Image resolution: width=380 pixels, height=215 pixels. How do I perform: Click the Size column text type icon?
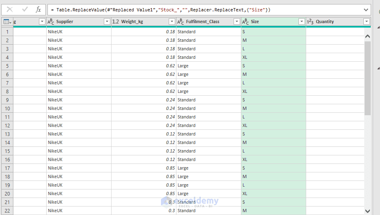pos(245,22)
